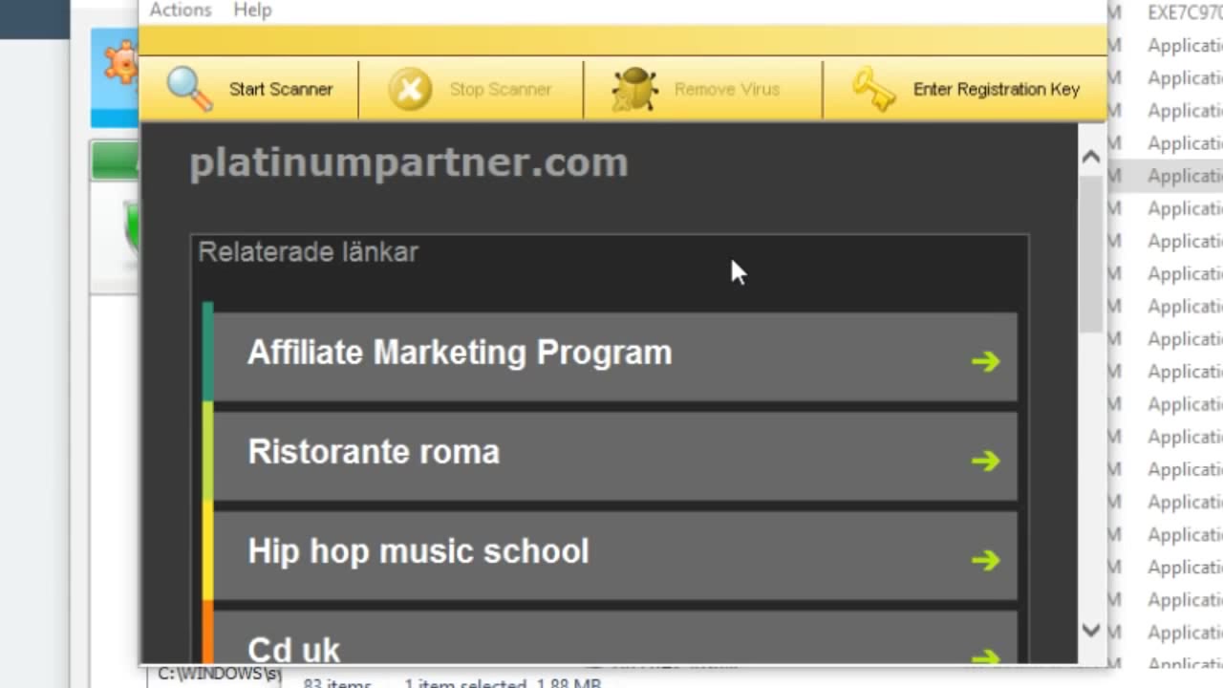The image size is (1223, 688).
Task: Visit the Hip hop music school link
Action: [x=418, y=551]
